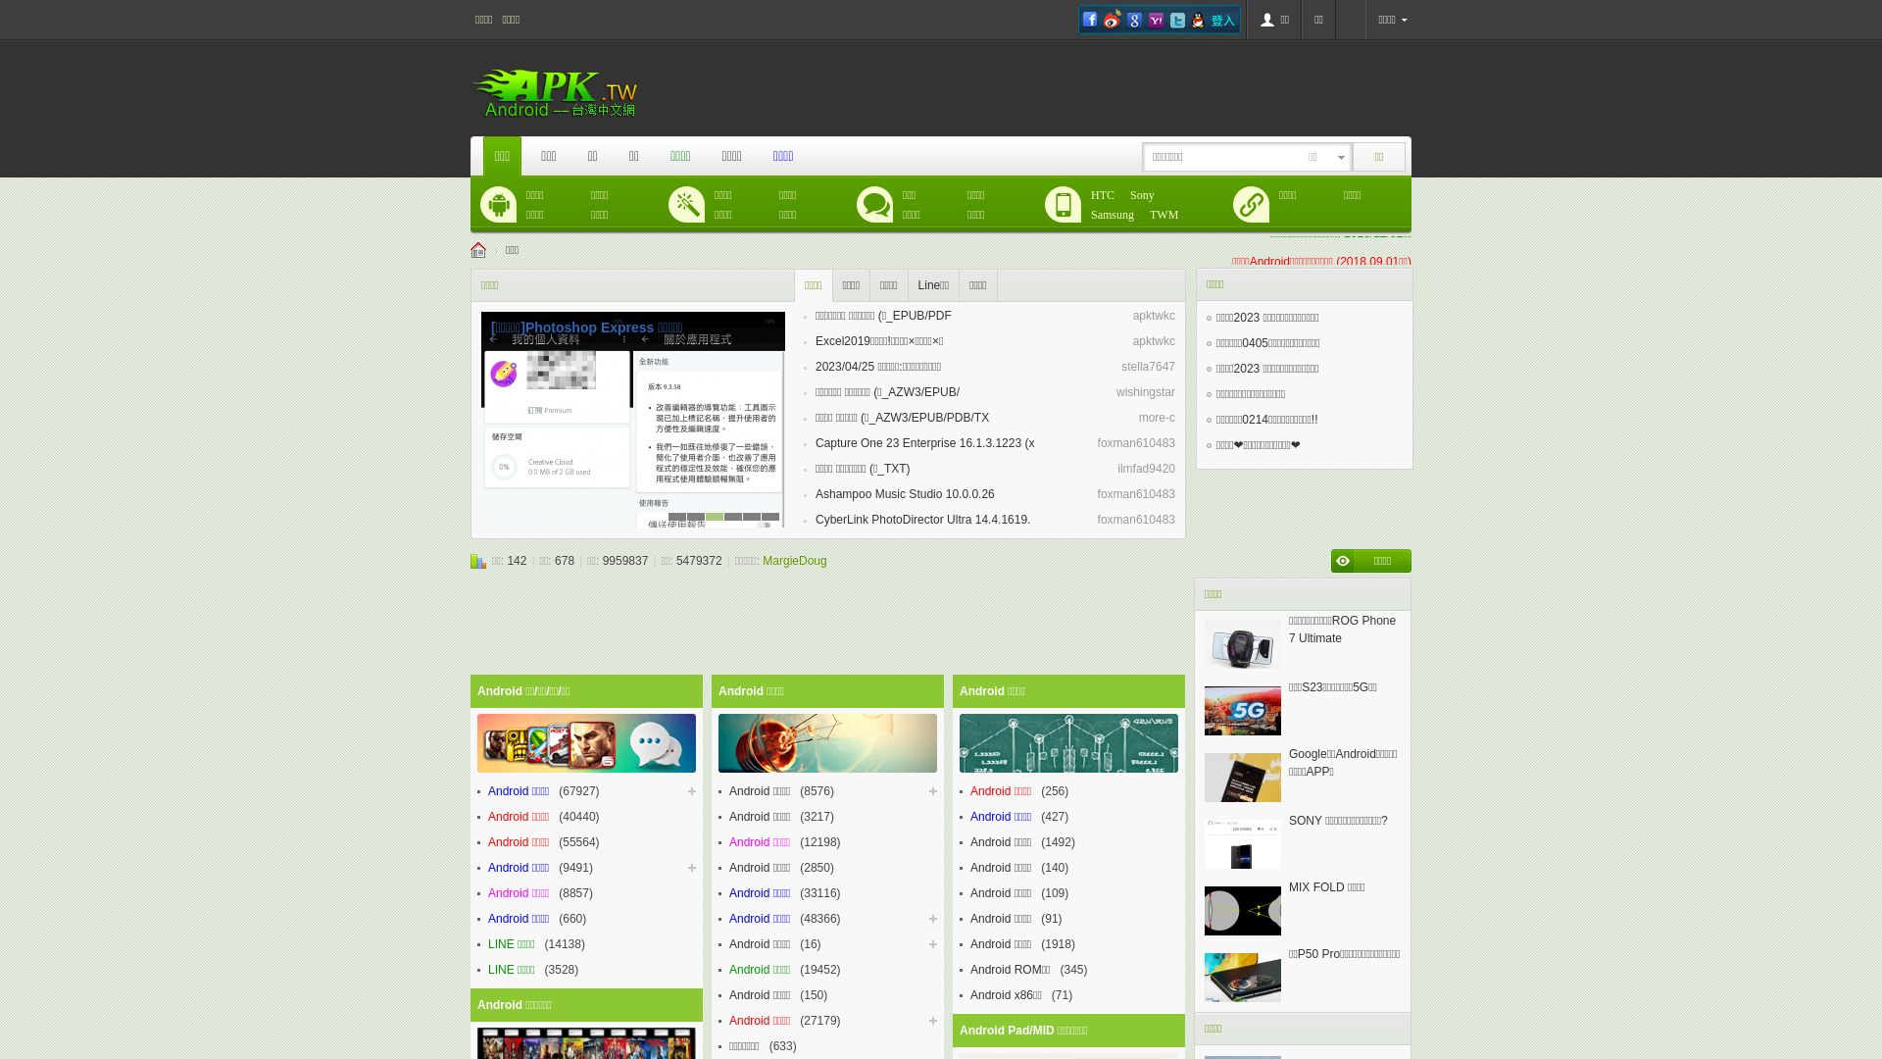The image size is (1882, 1059).
Task: Click the Google login icon
Action: [1134, 20]
